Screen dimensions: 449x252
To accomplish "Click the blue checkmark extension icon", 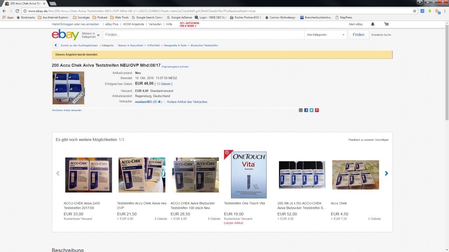I will [422, 11].
